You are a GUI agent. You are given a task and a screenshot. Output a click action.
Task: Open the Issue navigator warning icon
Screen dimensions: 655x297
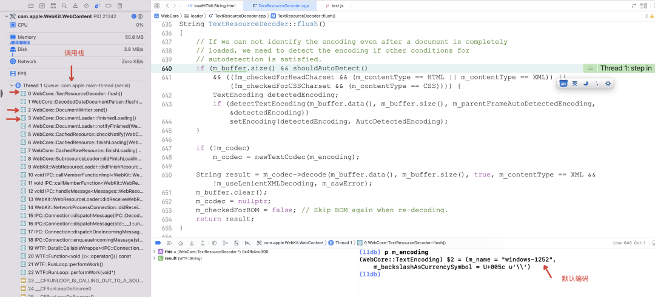click(75, 6)
